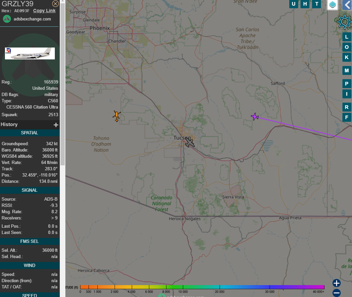Image resolution: width=352 pixels, height=297 pixels.
Task: Zoom in on the map
Action: pyautogui.click(x=336, y=283)
